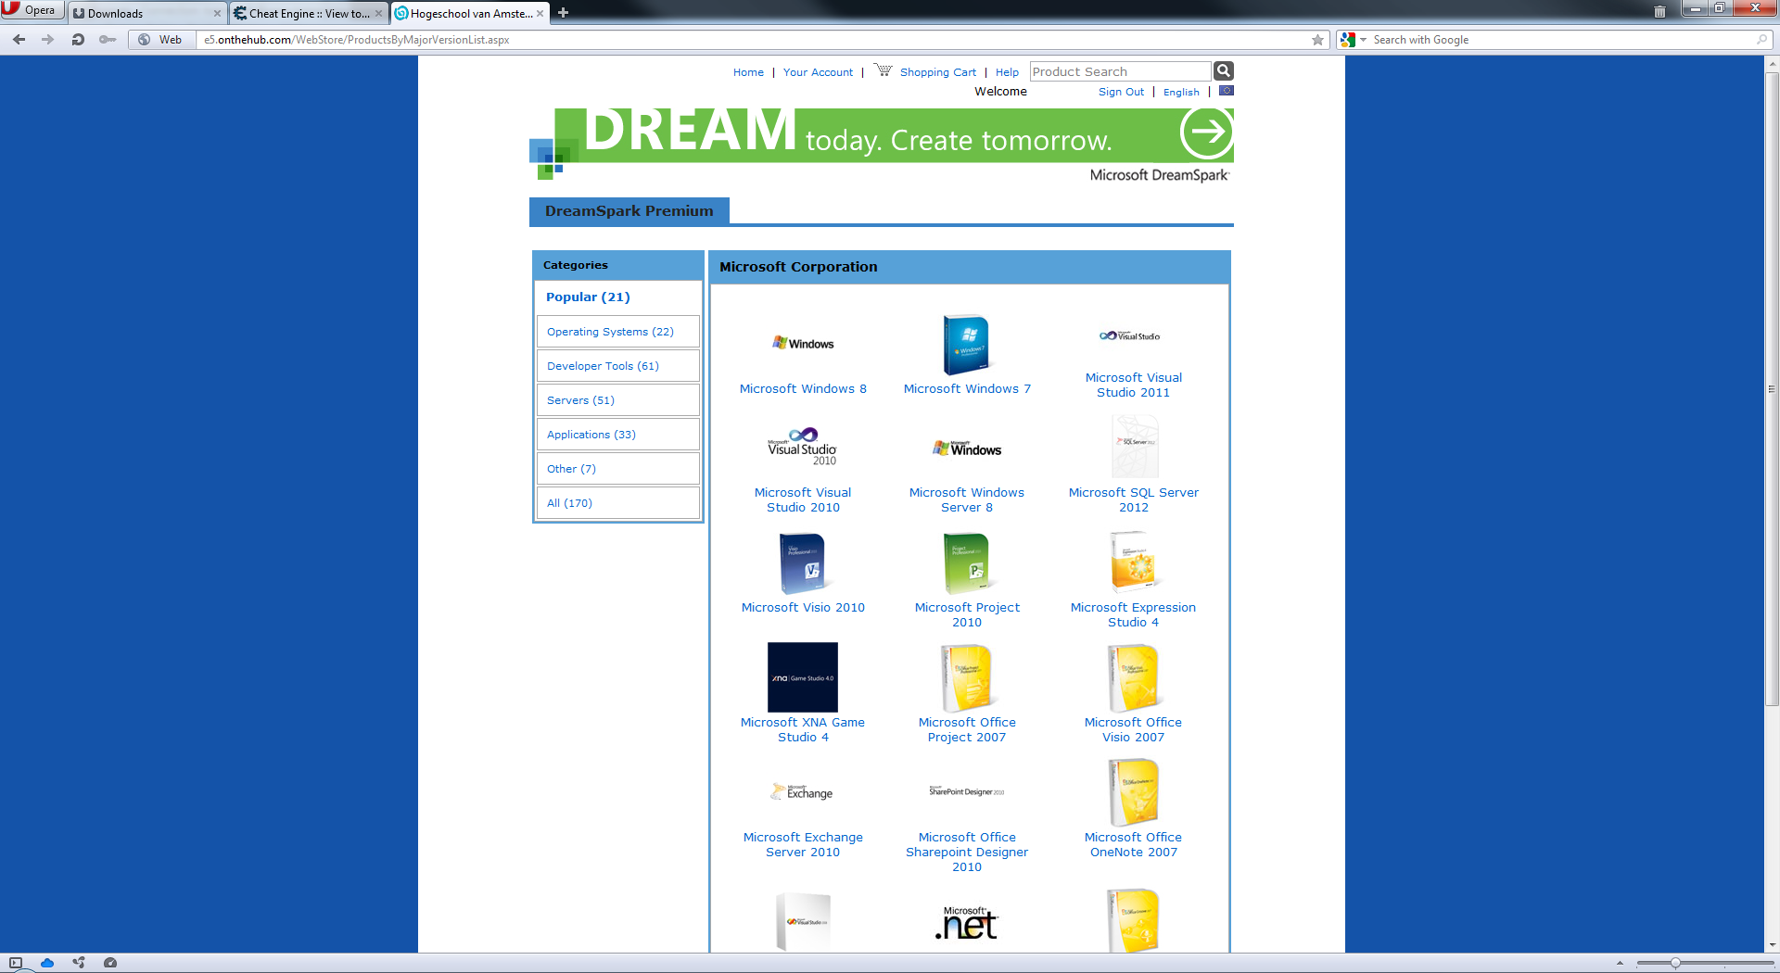
Task: Click the Opera menu button at top left
Action: [x=32, y=9]
